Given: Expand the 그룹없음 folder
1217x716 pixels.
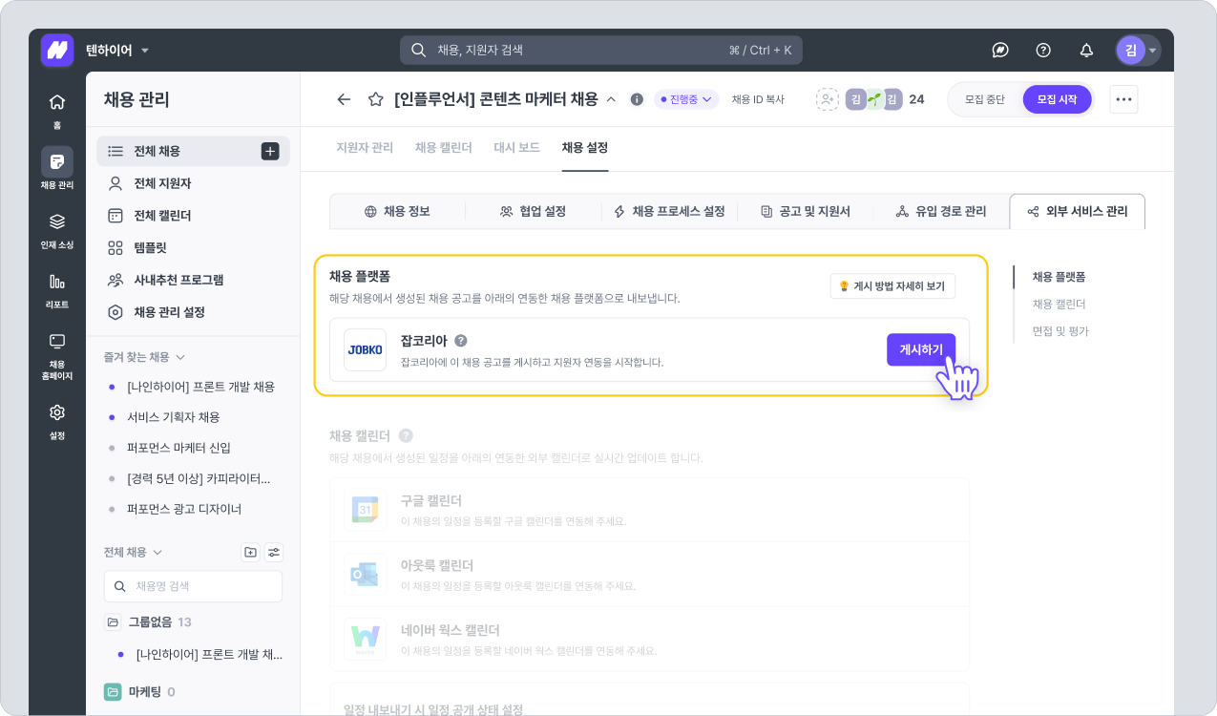Looking at the screenshot, I should (148, 621).
